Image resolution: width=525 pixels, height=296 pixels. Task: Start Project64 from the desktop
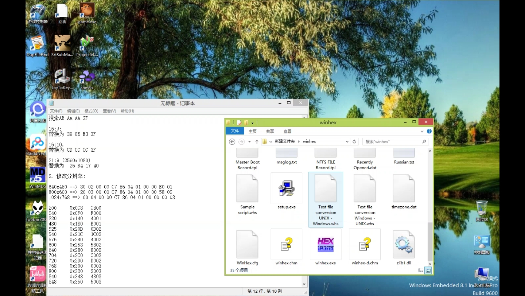click(x=87, y=42)
